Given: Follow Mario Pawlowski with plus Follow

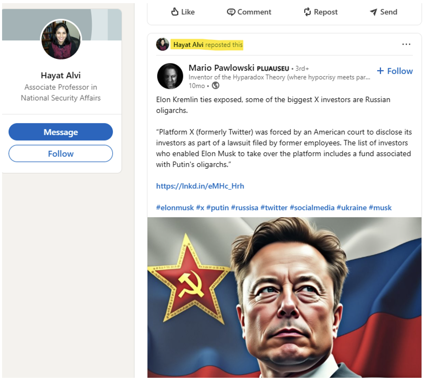Looking at the screenshot, I should pyautogui.click(x=395, y=71).
